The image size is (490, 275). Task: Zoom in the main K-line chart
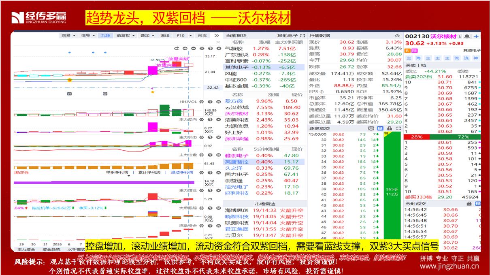pos(185,49)
